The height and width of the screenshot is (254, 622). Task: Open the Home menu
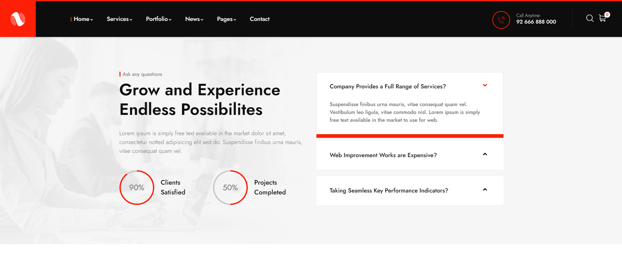click(82, 19)
